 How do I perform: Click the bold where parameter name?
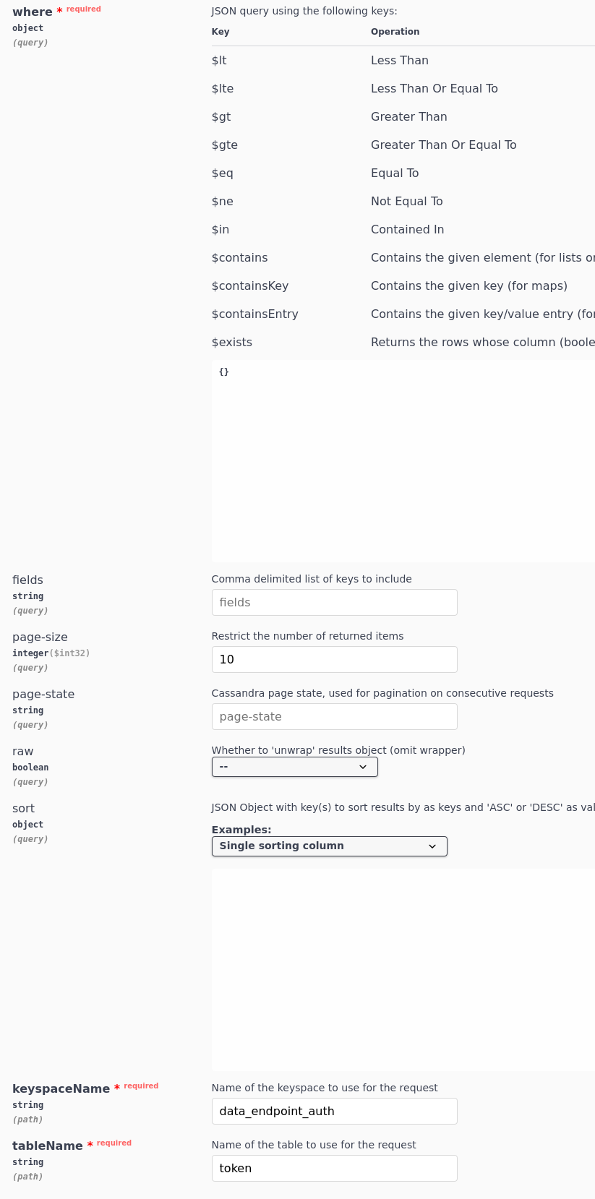point(33,12)
